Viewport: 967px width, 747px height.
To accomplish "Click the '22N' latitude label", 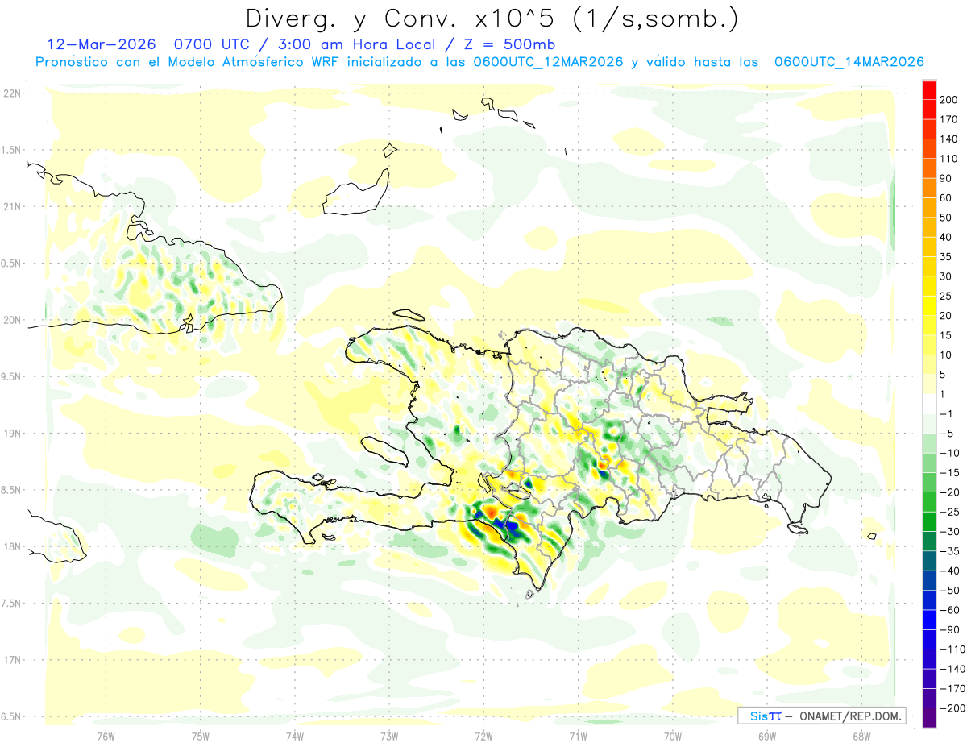I will [12, 93].
